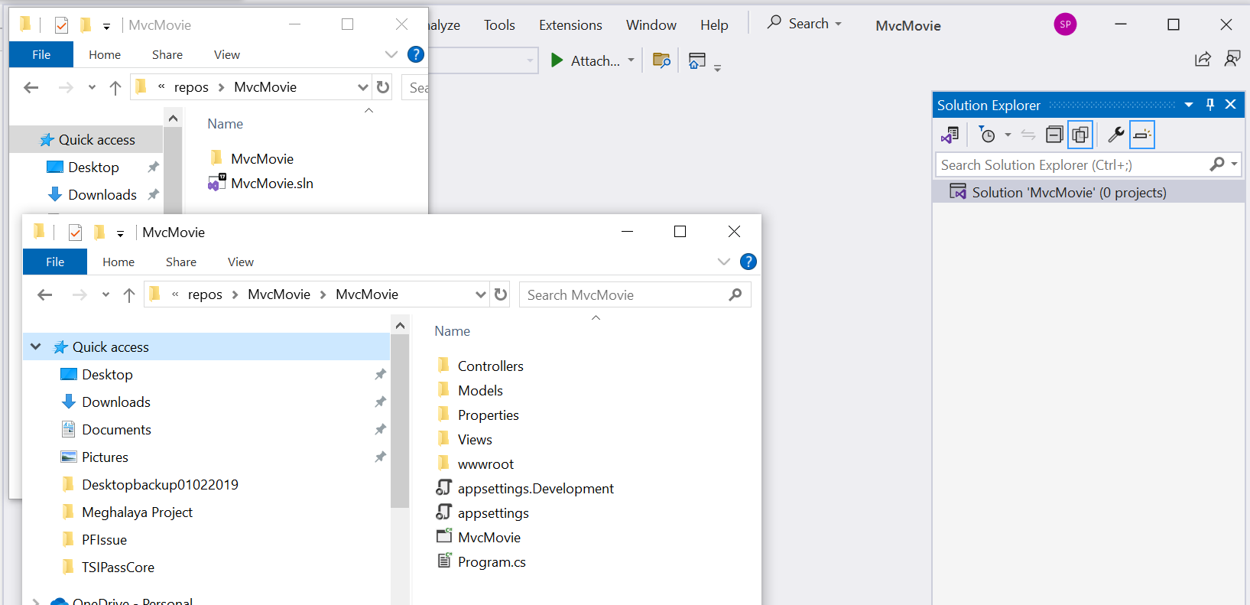Toggle Solution Explorer auto hide pin

tap(1210, 105)
